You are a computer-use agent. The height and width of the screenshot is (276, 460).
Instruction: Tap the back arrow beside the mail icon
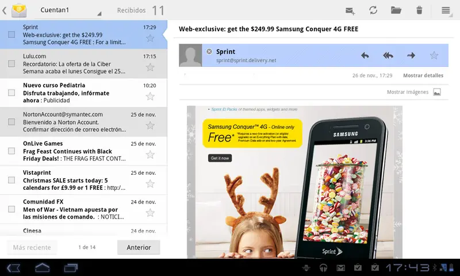click(x=5, y=11)
